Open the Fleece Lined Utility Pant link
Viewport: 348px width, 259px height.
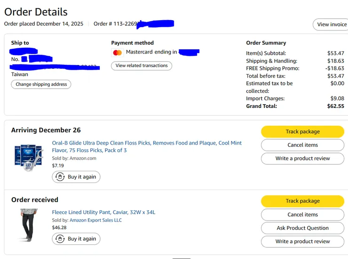coord(103,213)
